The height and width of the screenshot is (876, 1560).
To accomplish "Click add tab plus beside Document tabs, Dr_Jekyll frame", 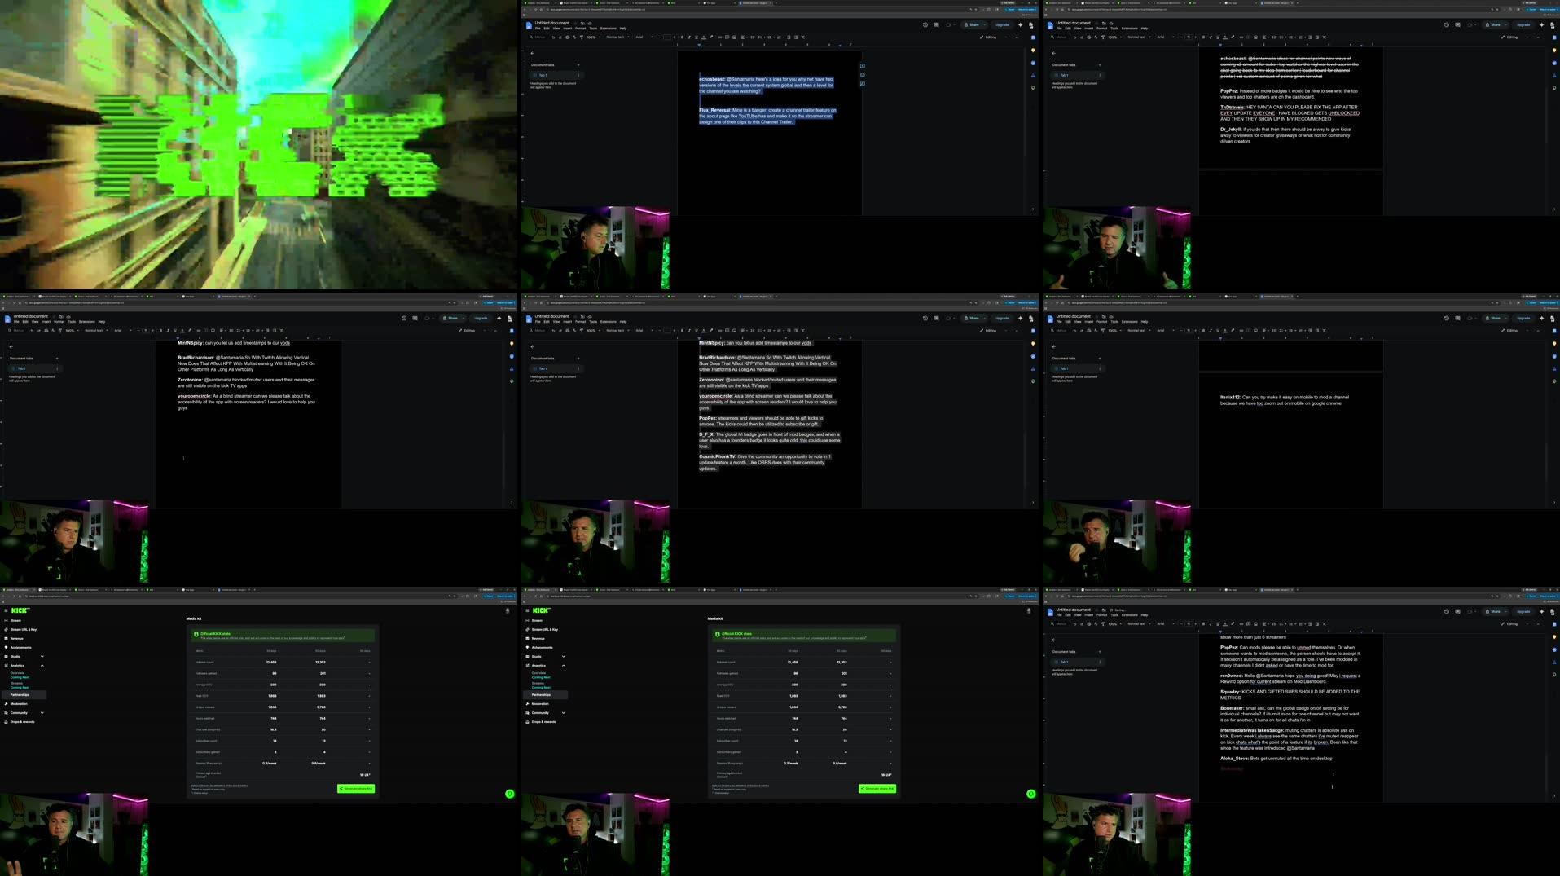I will click(x=1100, y=64).
